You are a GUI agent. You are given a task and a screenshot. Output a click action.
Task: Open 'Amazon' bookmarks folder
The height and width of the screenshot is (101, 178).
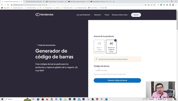57,8
